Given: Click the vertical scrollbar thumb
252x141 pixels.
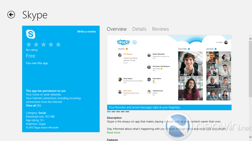Looking at the screenshot, I should click(x=250, y=69).
